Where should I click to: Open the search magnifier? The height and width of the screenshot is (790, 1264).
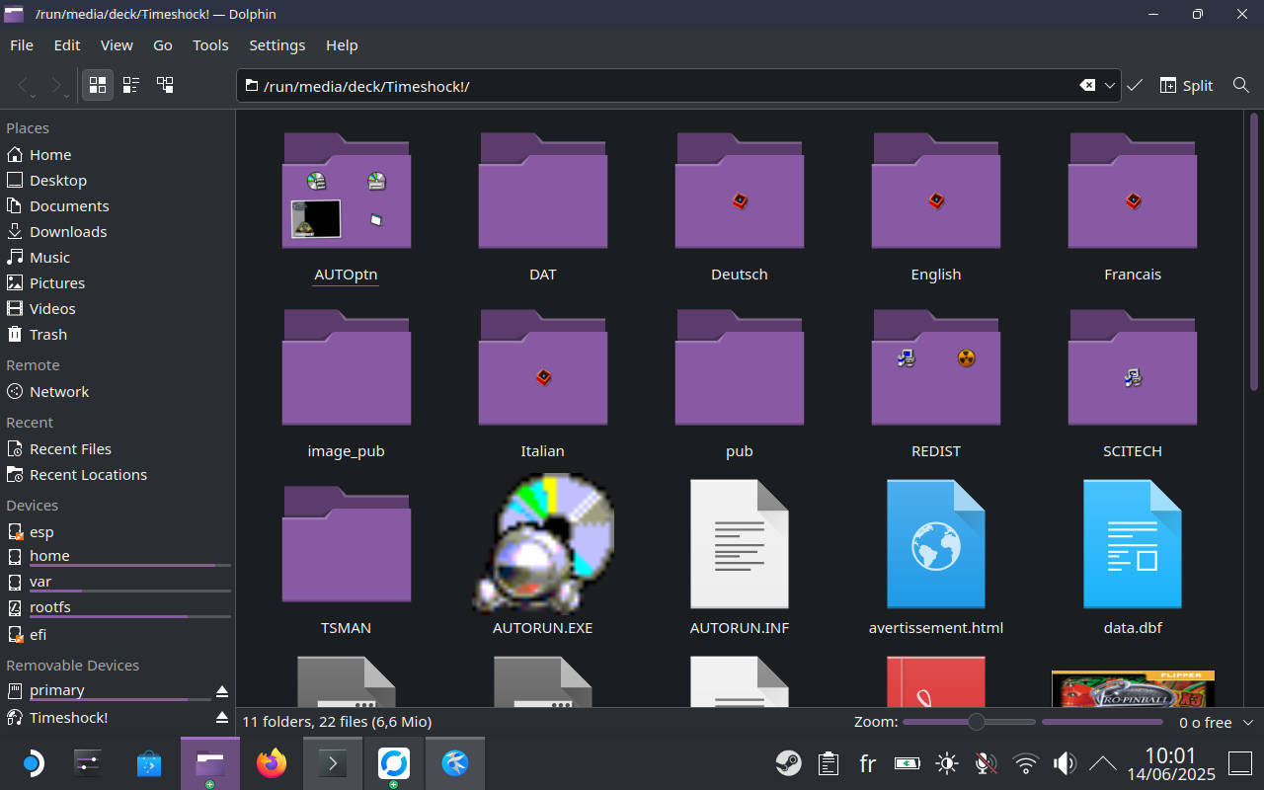point(1241,86)
